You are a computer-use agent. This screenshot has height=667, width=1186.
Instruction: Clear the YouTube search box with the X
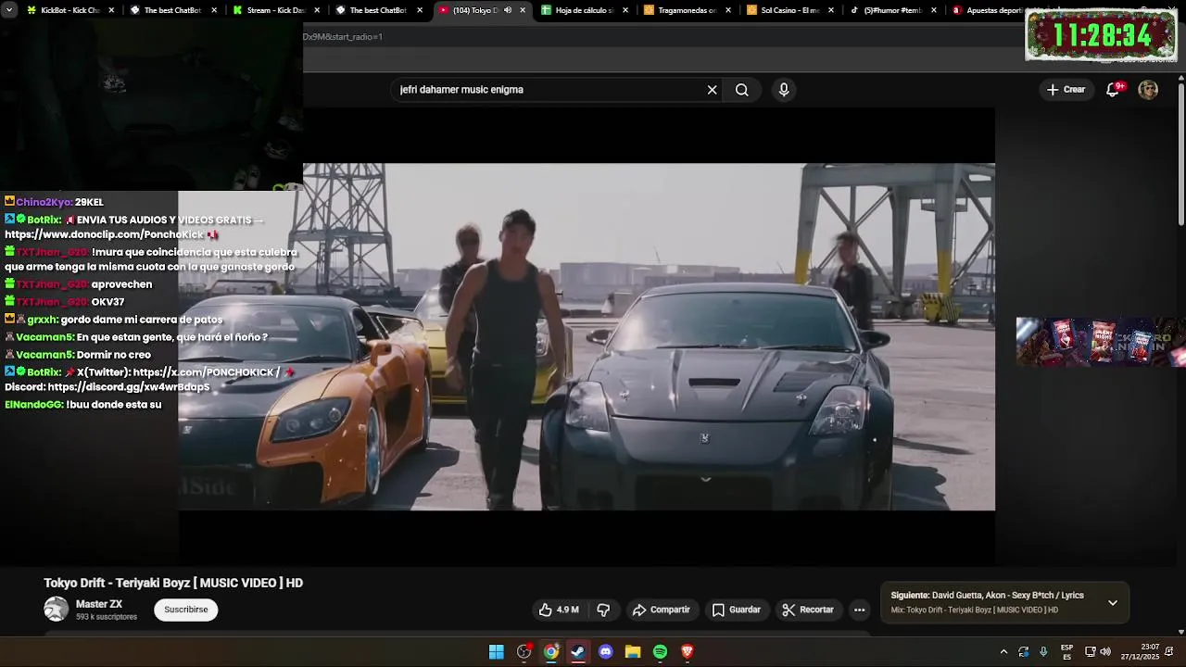pos(712,90)
